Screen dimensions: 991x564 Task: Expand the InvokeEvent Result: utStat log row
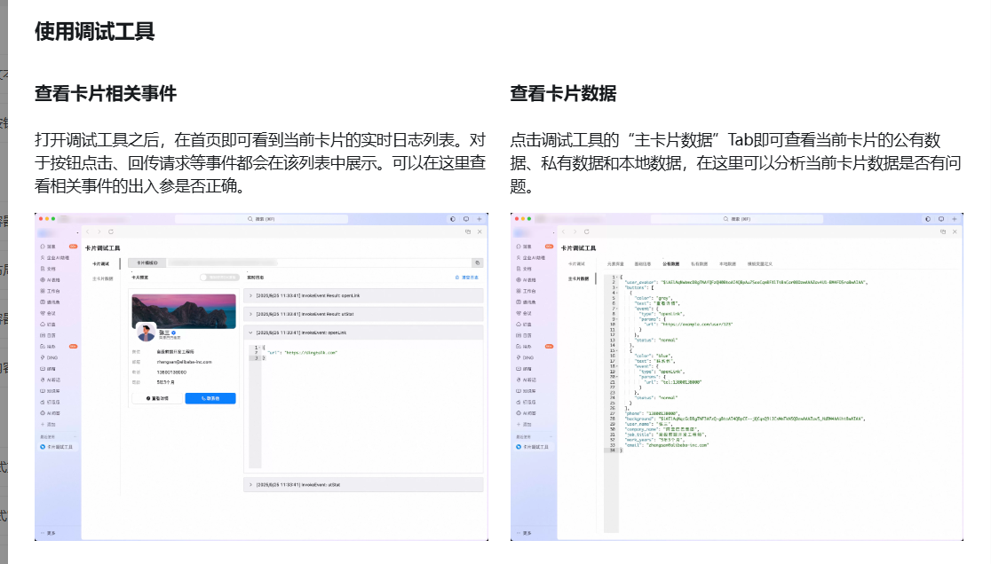(363, 314)
